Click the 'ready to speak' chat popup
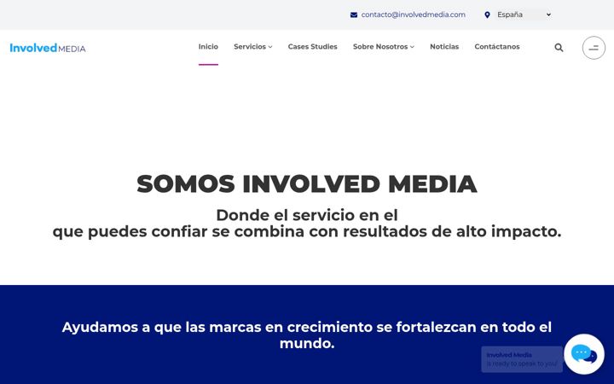 pos(522,359)
